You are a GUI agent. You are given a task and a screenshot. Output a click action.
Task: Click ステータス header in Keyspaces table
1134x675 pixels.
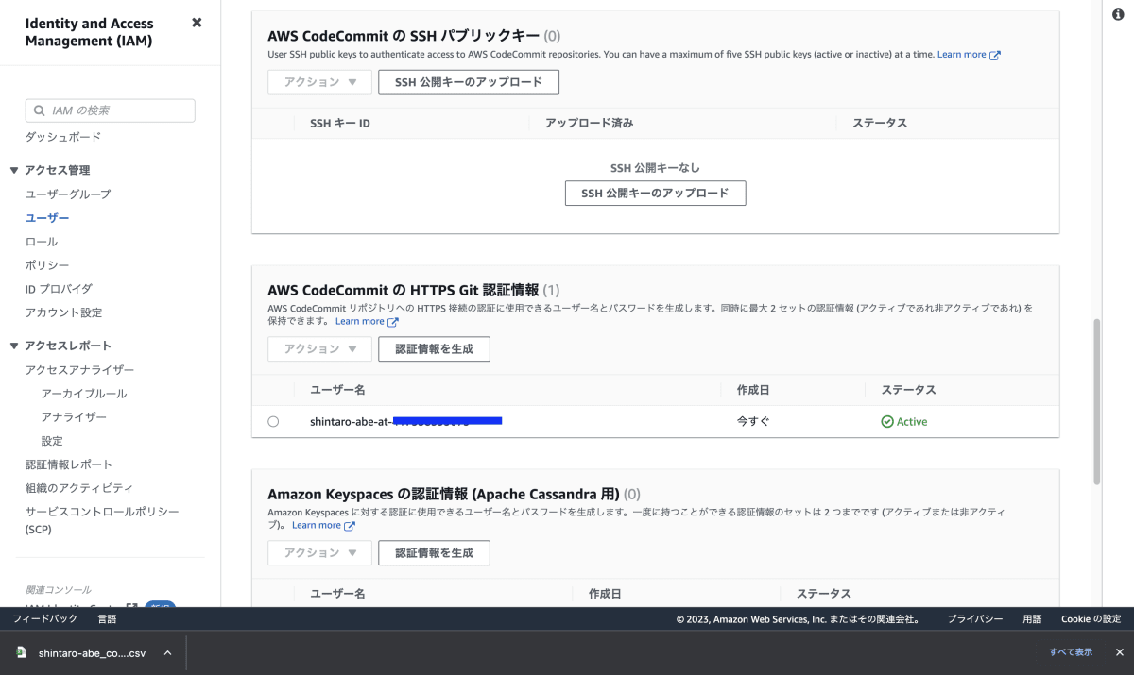pos(823,594)
